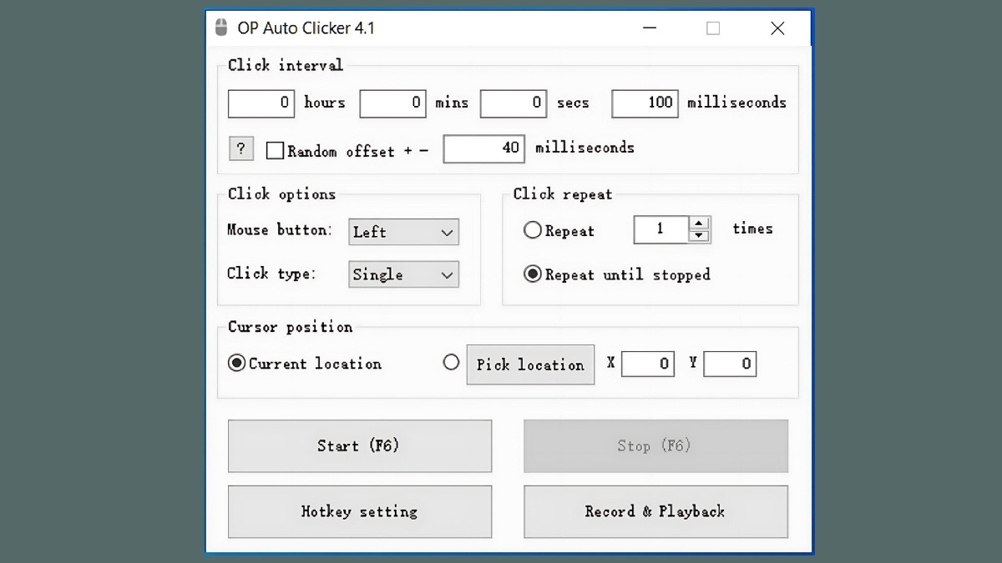Click the Pick location button

(x=530, y=364)
